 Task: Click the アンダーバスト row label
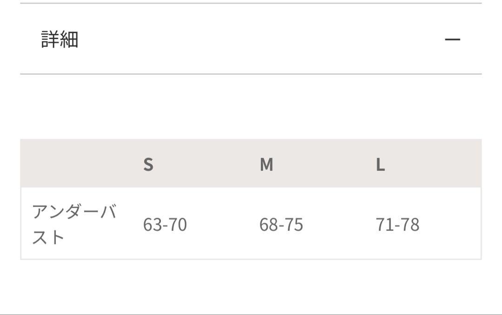(74, 224)
